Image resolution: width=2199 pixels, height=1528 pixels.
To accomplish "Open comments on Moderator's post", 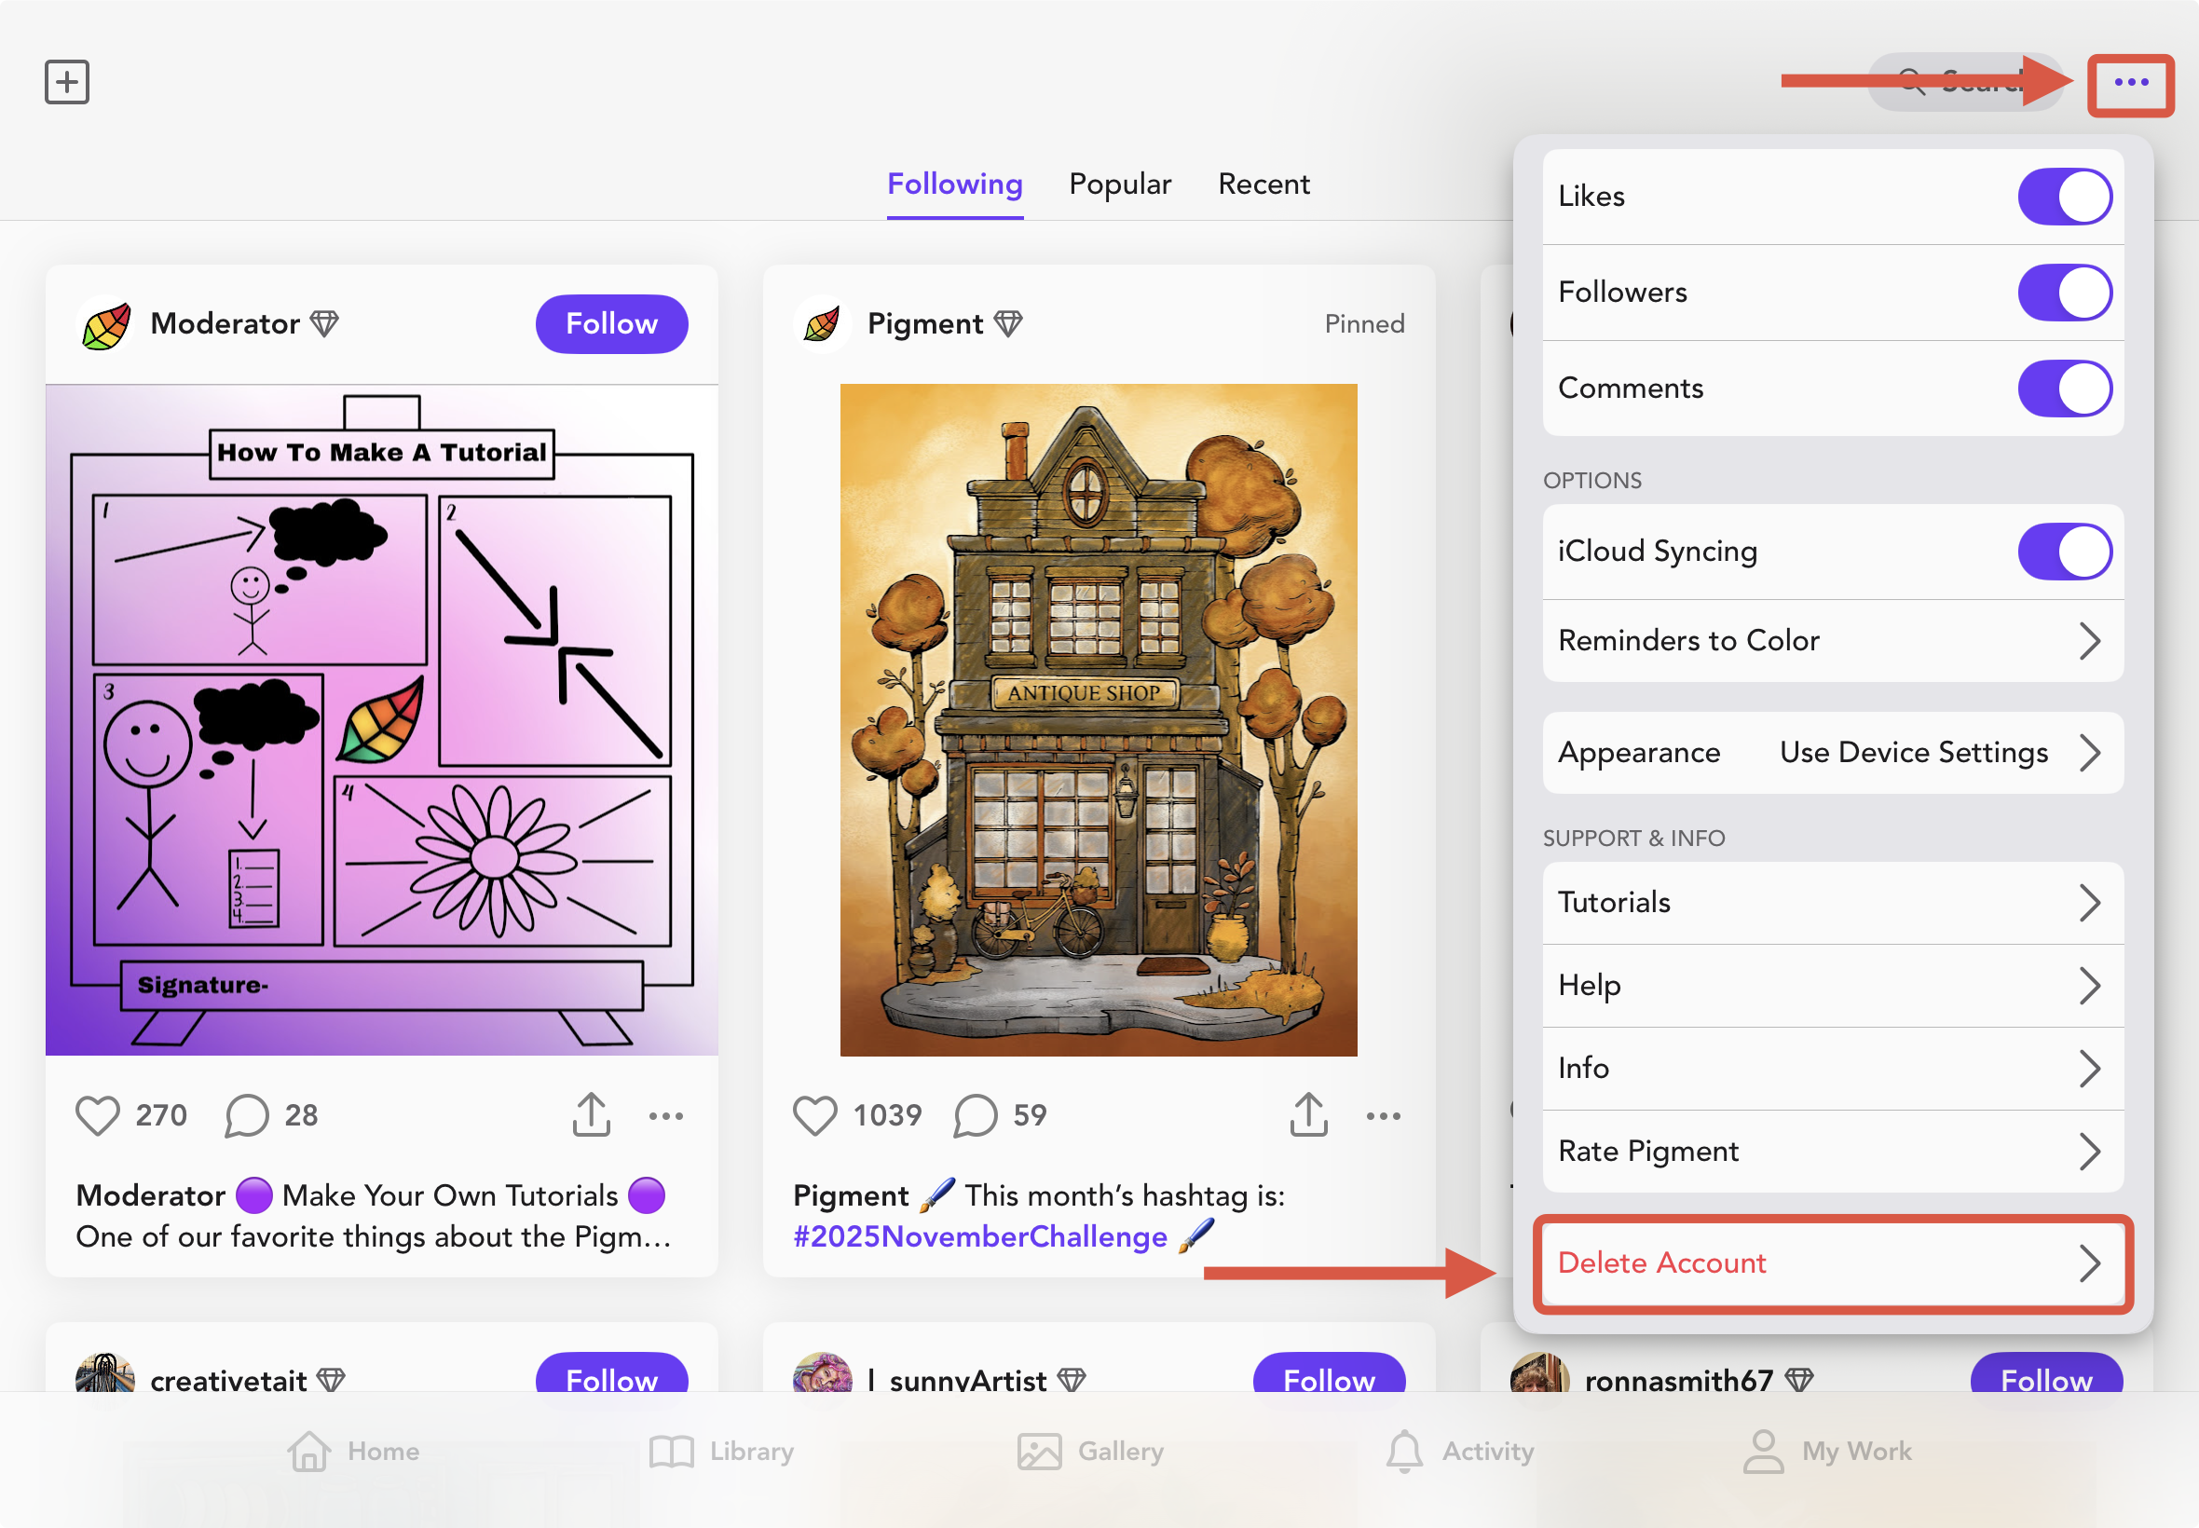I will 246,1115.
